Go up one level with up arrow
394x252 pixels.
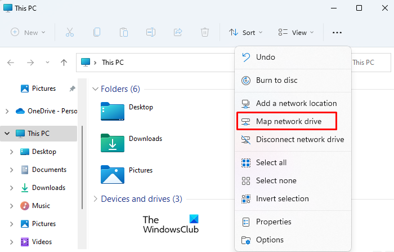click(x=64, y=63)
